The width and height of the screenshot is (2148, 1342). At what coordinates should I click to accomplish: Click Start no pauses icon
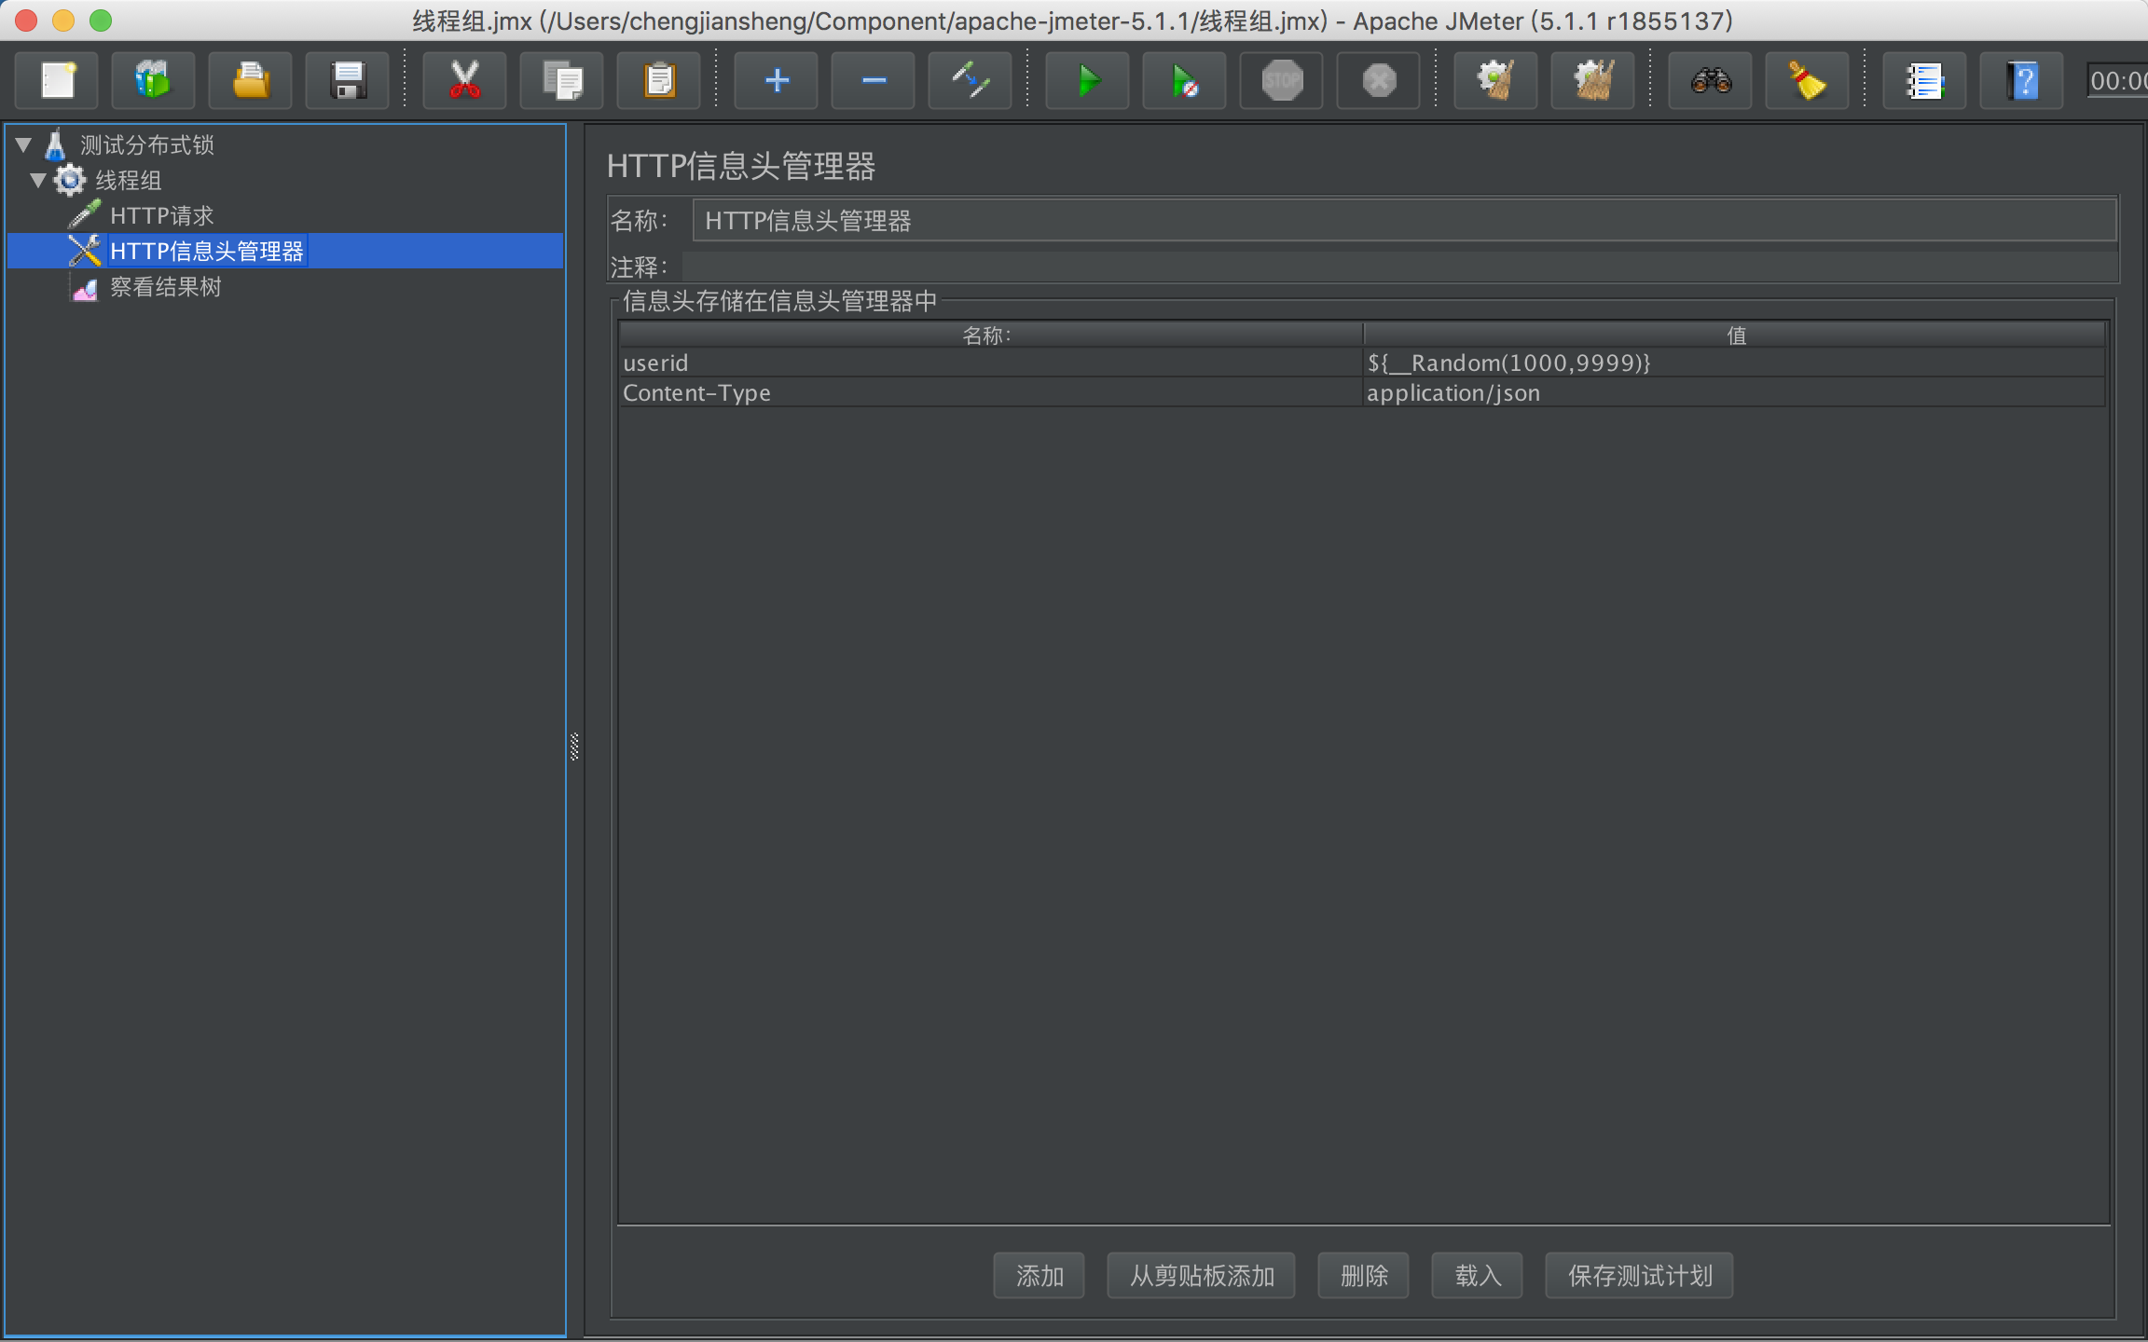(1184, 81)
